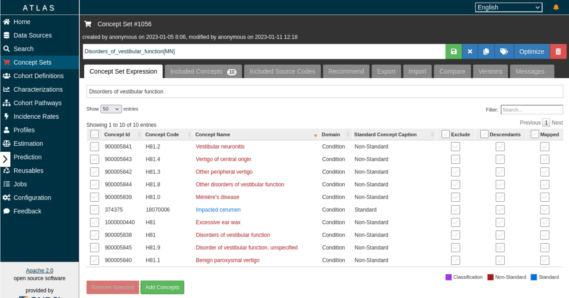The width and height of the screenshot is (569, 298).
Task: Click the notification bell icon
Action: click(556, 7)
